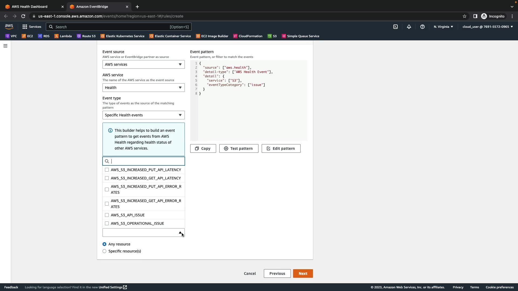
Task: Click the orange Next button
Action: tap(303, 273)
